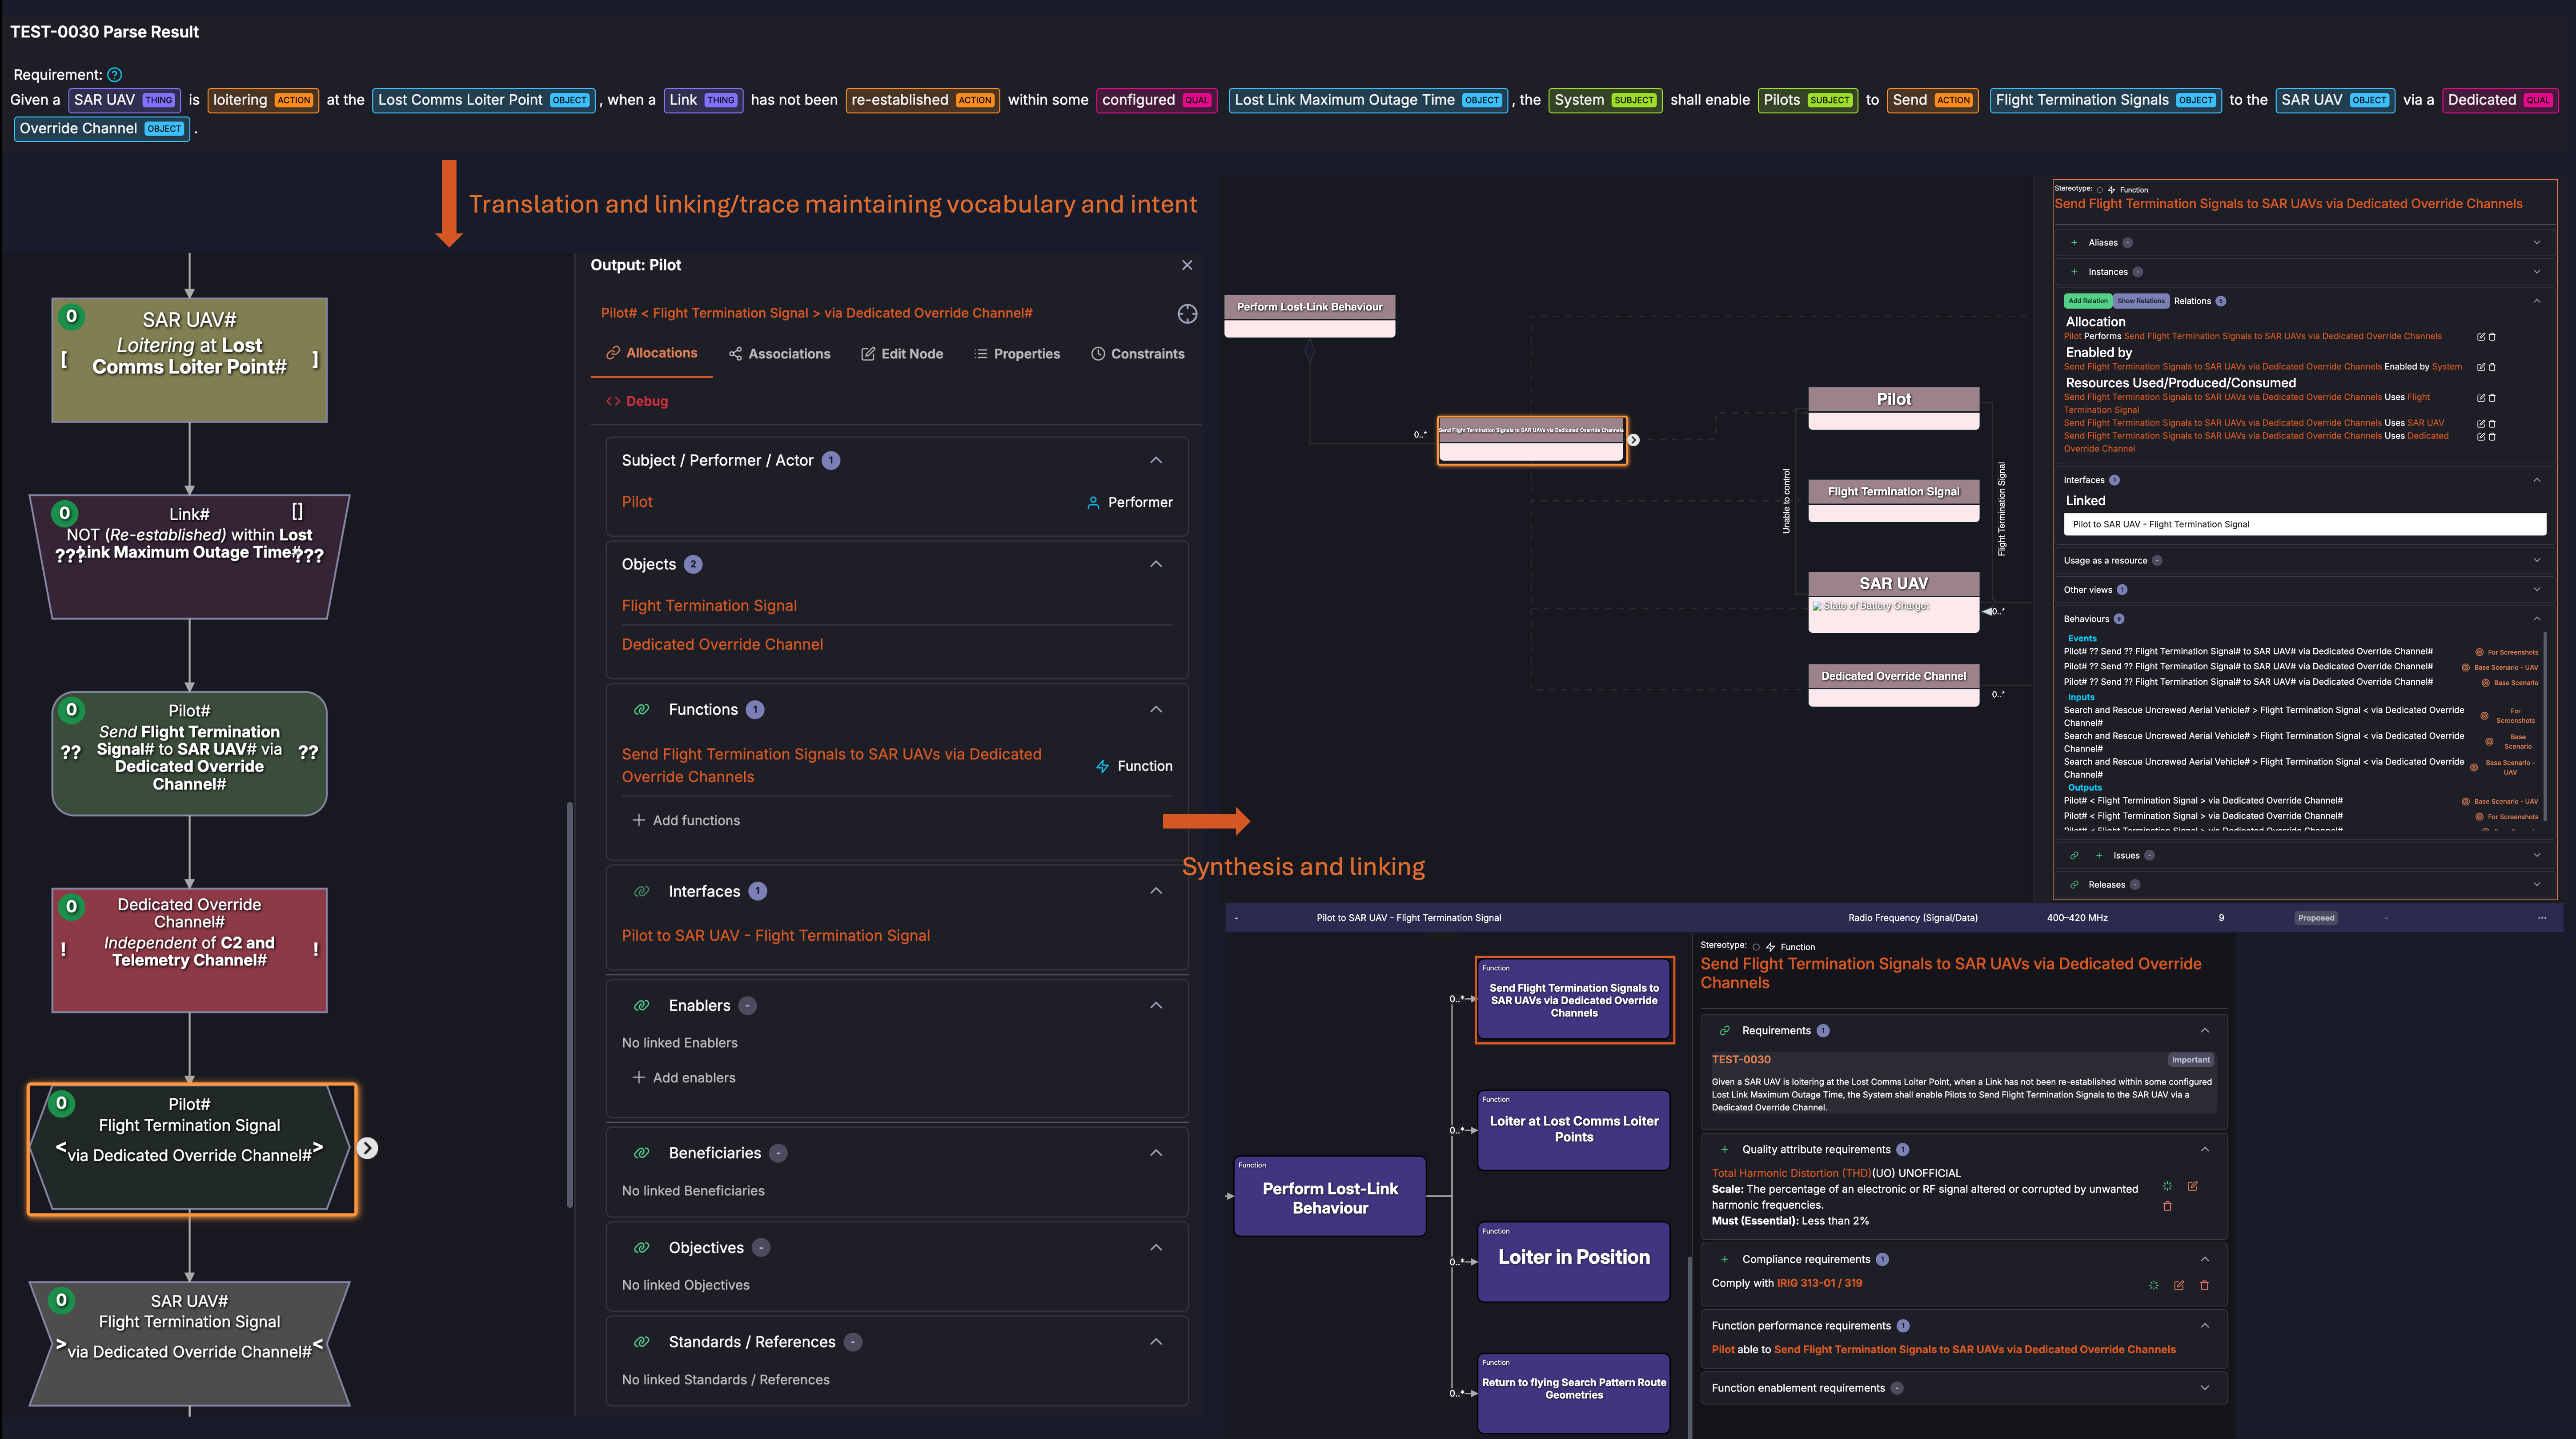Viewport: 2576px width, 1439px height.
Task: Open Dedicated Override Channel link in Objects list
Action: 722,645
